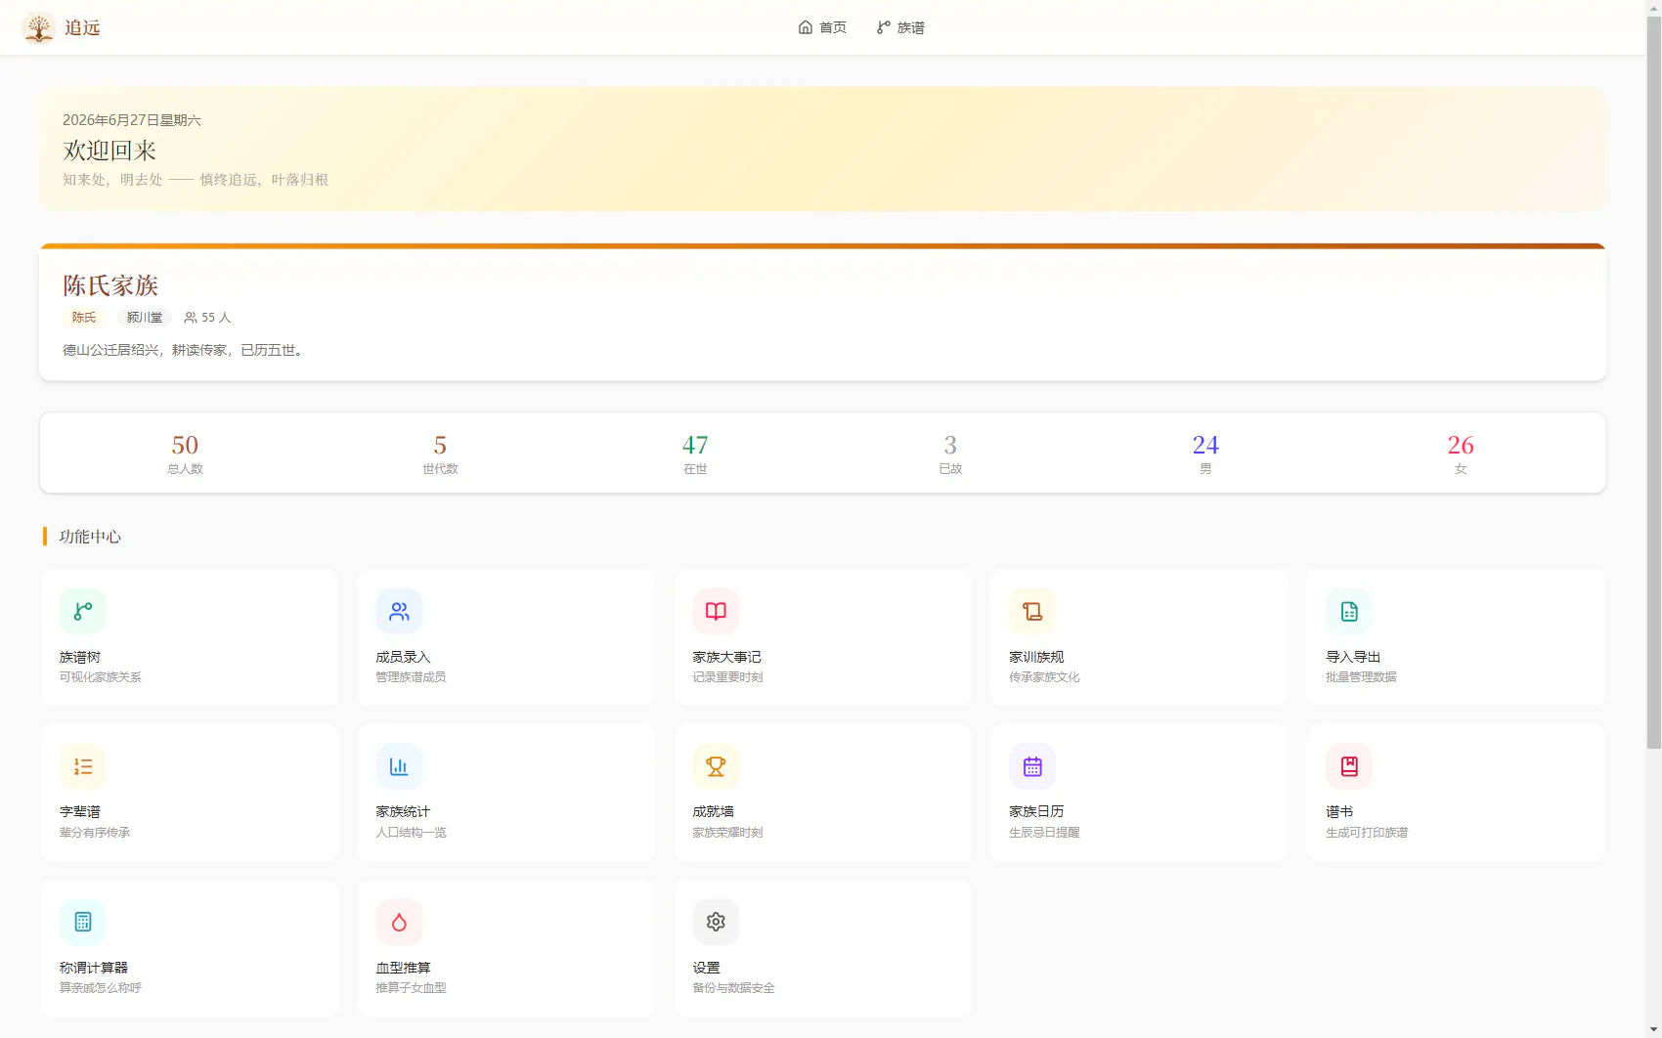Open the 族谱树 branch icon
The width and height of the screenshot is (1662, 1038).
coord(83,612)
